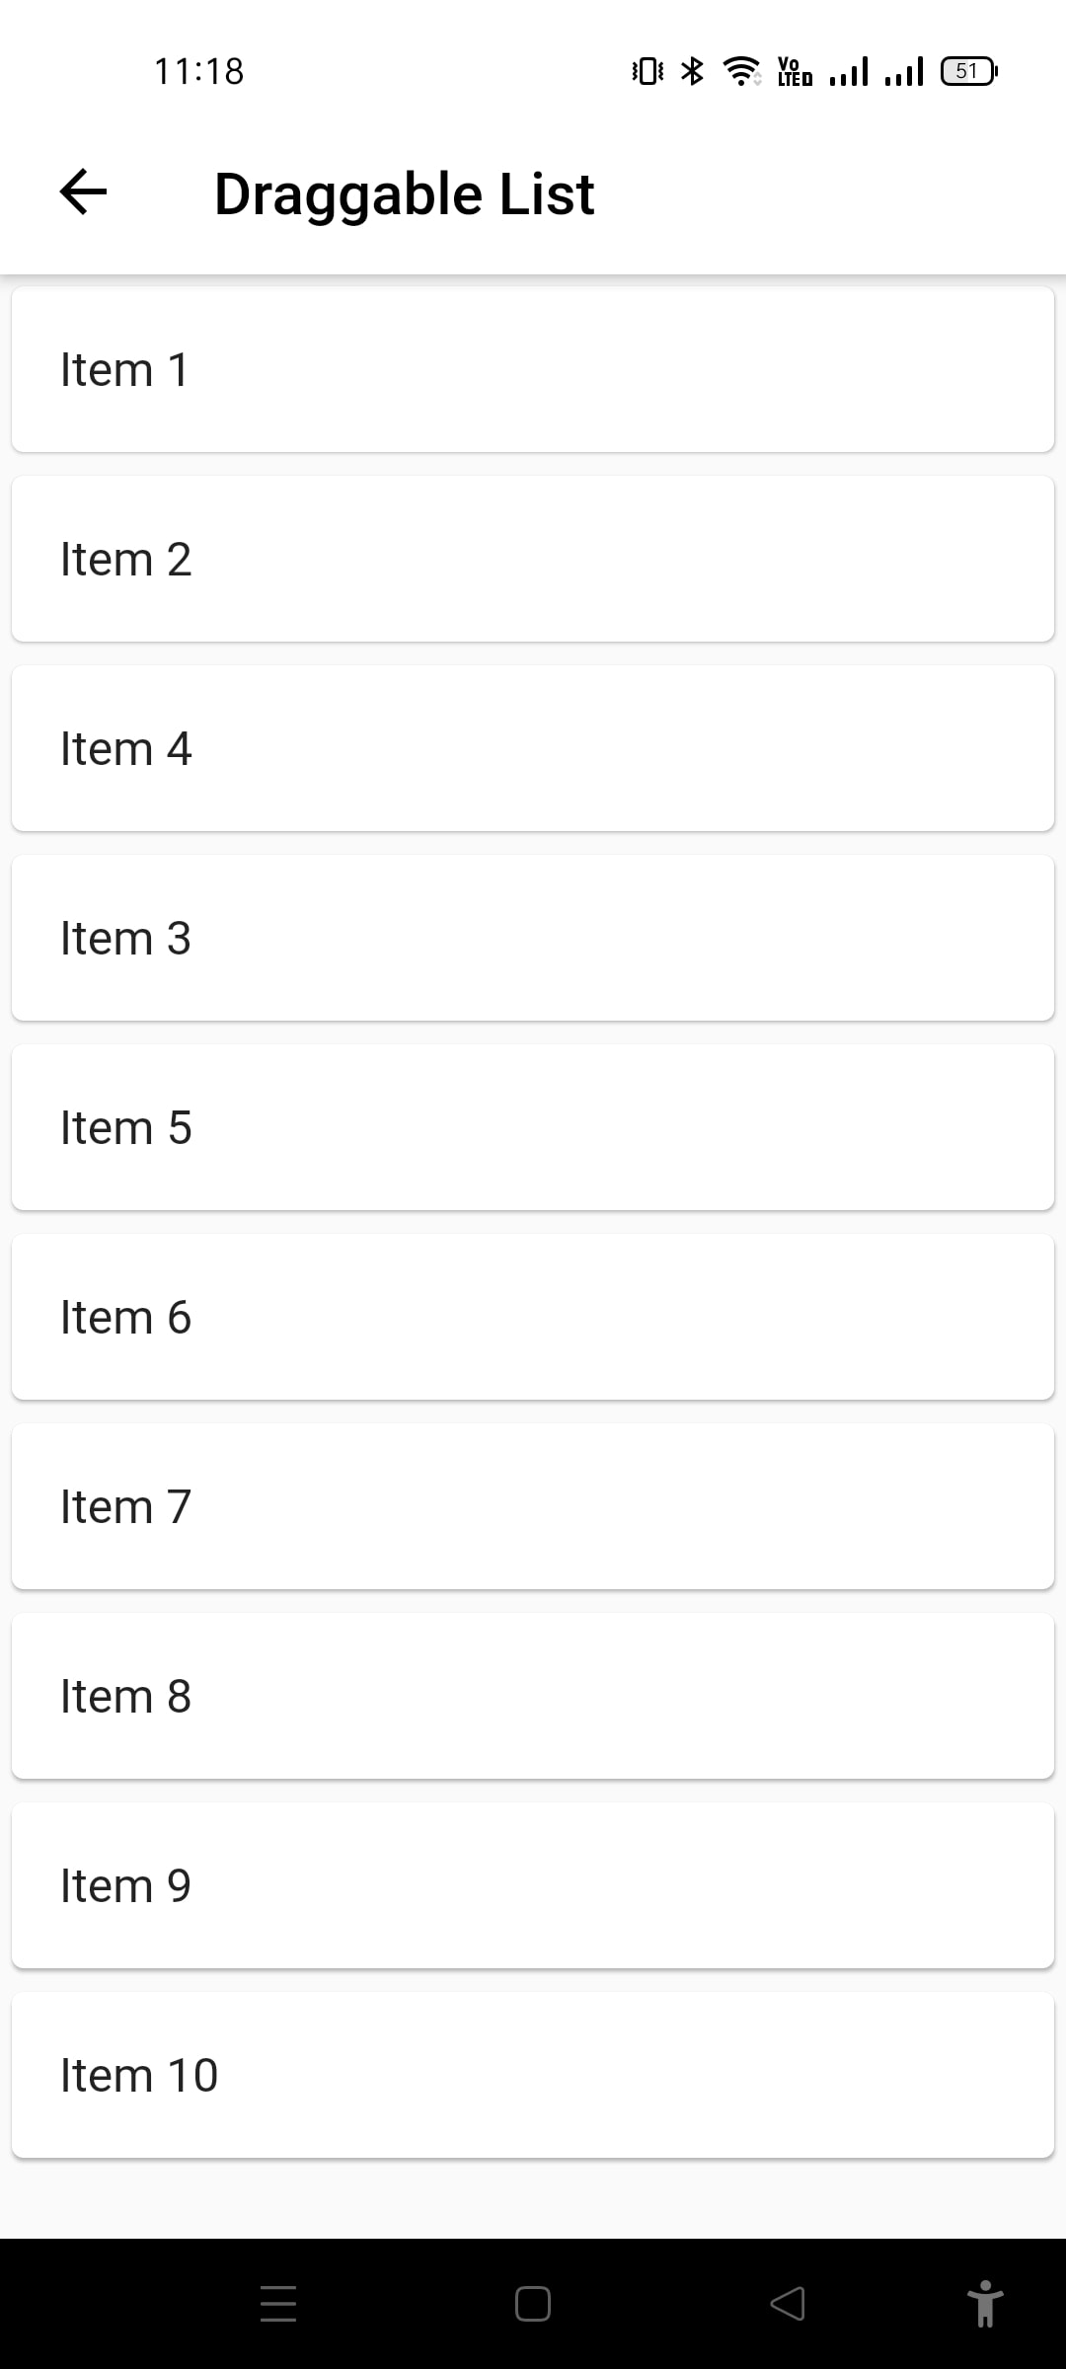The width and height of the screenshot is (1066, 2369).
Task: Tap the Draggable List title
Action: 404,193
